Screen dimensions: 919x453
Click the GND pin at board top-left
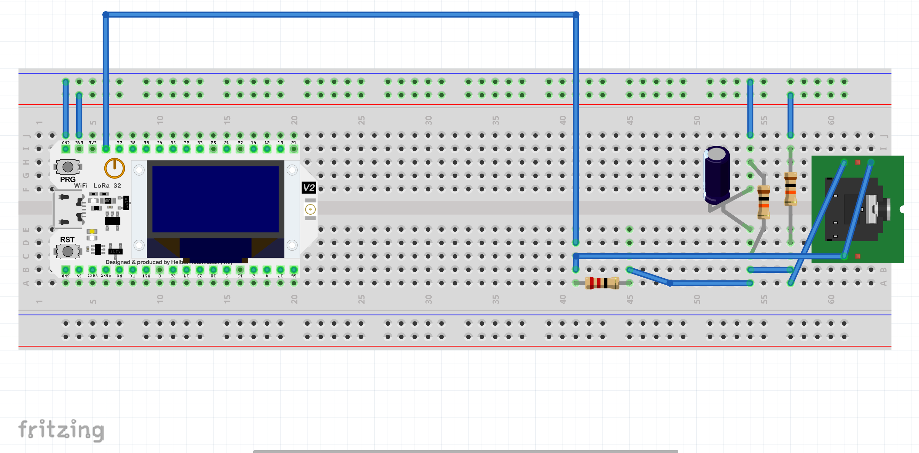(66, 149)
